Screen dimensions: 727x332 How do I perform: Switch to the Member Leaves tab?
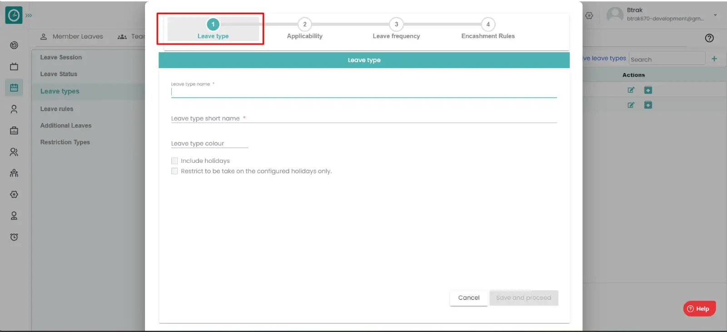(x=72, y=36)
